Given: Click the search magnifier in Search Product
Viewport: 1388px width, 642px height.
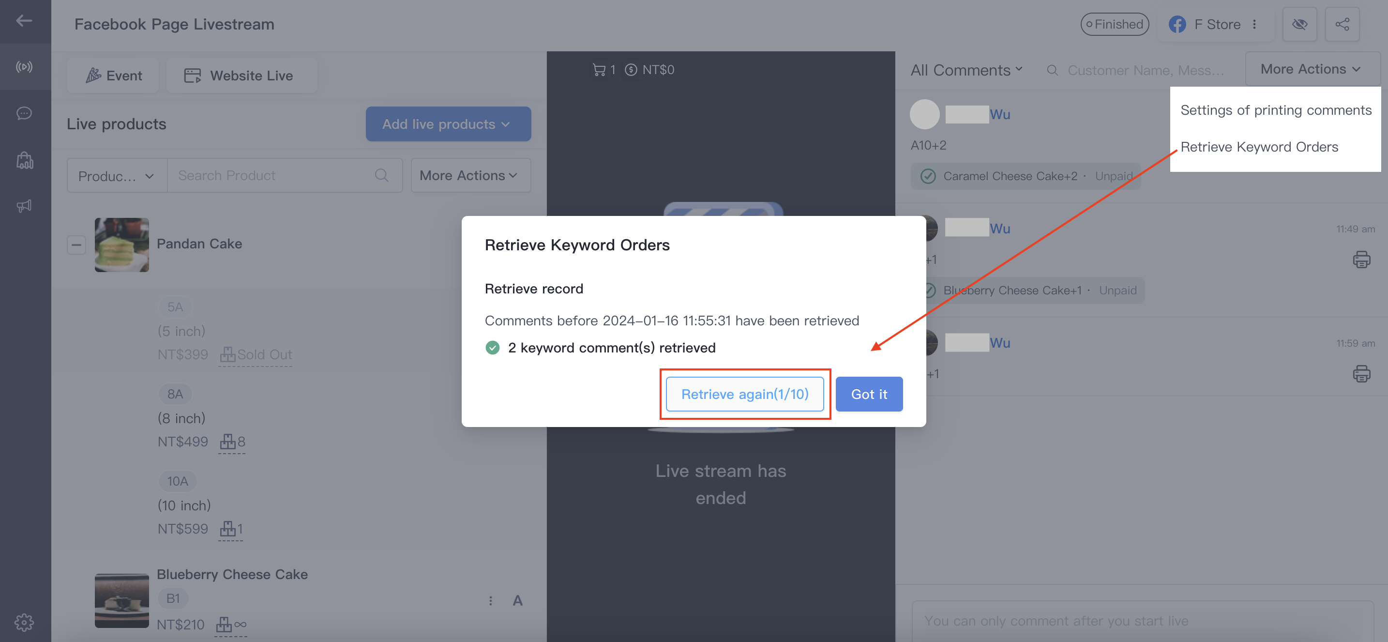Looking at the screenshot, I should pyautogui.click(x=381, y=175).
